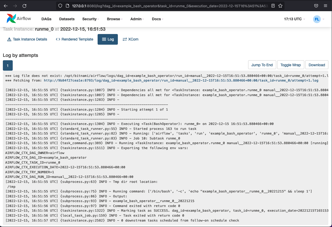Open the 17:13 UTC timezone dropdown
The height and width of the screenshot is (227, 332).
tap(294, 19)
